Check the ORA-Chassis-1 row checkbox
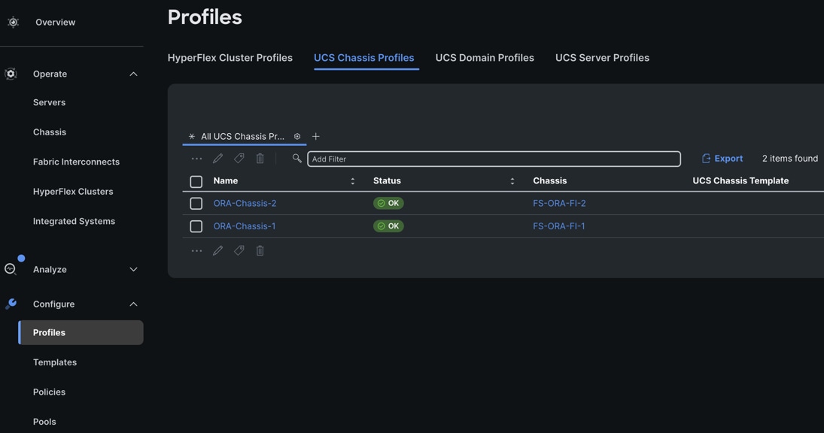Screen dimensions: 824x433 coord(196,226)
